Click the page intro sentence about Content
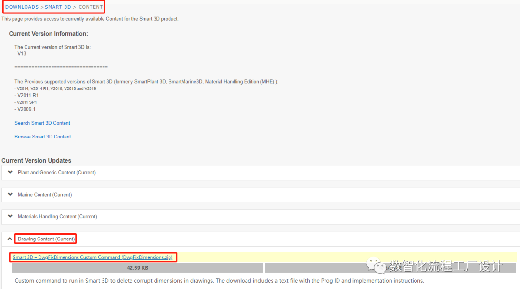520x289 pixels. pyautogui.click(x=90, y=19)
